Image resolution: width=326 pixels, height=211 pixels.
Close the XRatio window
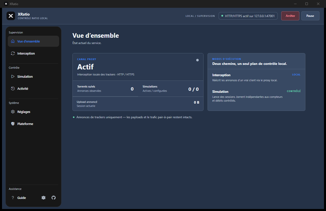(x=318, y=4)
